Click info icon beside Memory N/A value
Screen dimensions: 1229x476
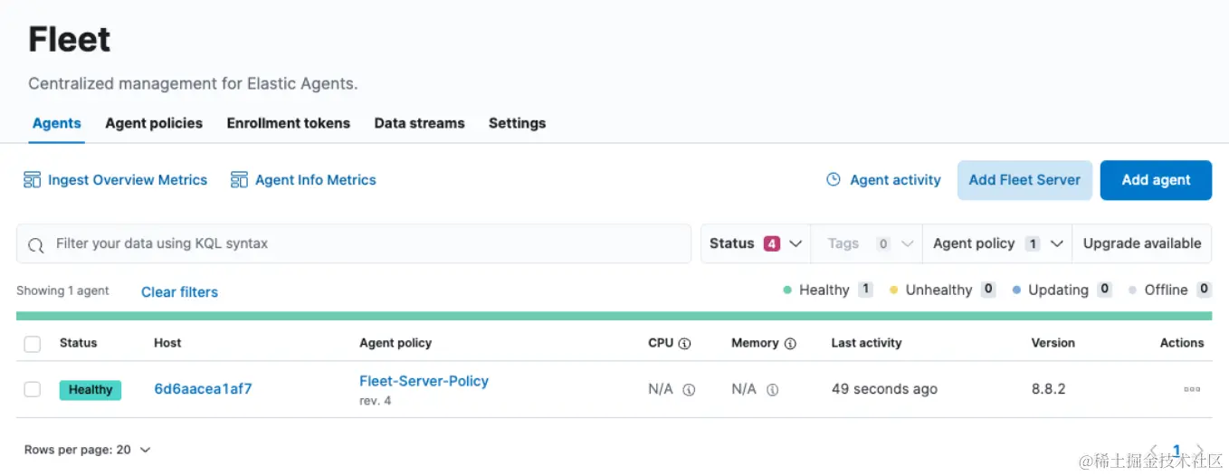point(772,390)
